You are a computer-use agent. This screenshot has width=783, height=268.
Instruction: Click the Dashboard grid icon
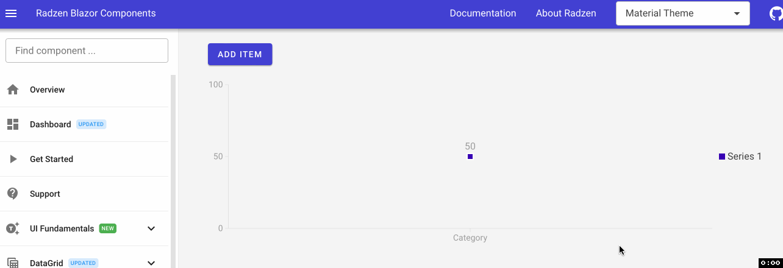pyautogui.click(x=13, y=124)
